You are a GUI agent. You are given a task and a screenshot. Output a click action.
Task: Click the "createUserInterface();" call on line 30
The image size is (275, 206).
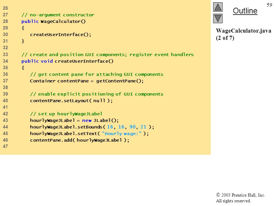pyautogui.click(x=60, y=35)
